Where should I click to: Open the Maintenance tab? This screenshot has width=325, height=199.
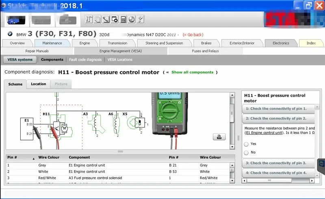pyautogui.click(x=52, y=43)
